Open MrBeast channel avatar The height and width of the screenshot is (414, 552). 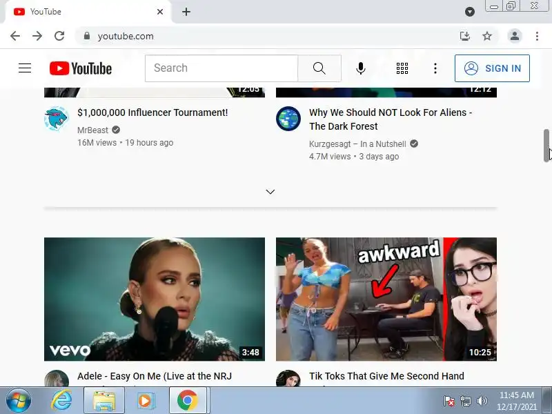click(57, 119)
